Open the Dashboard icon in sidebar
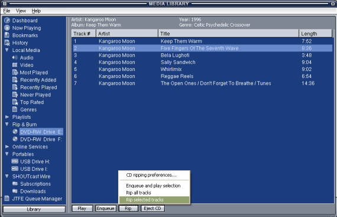The height and width of the screenshot is (217, 337). click(x=7, y=21)
